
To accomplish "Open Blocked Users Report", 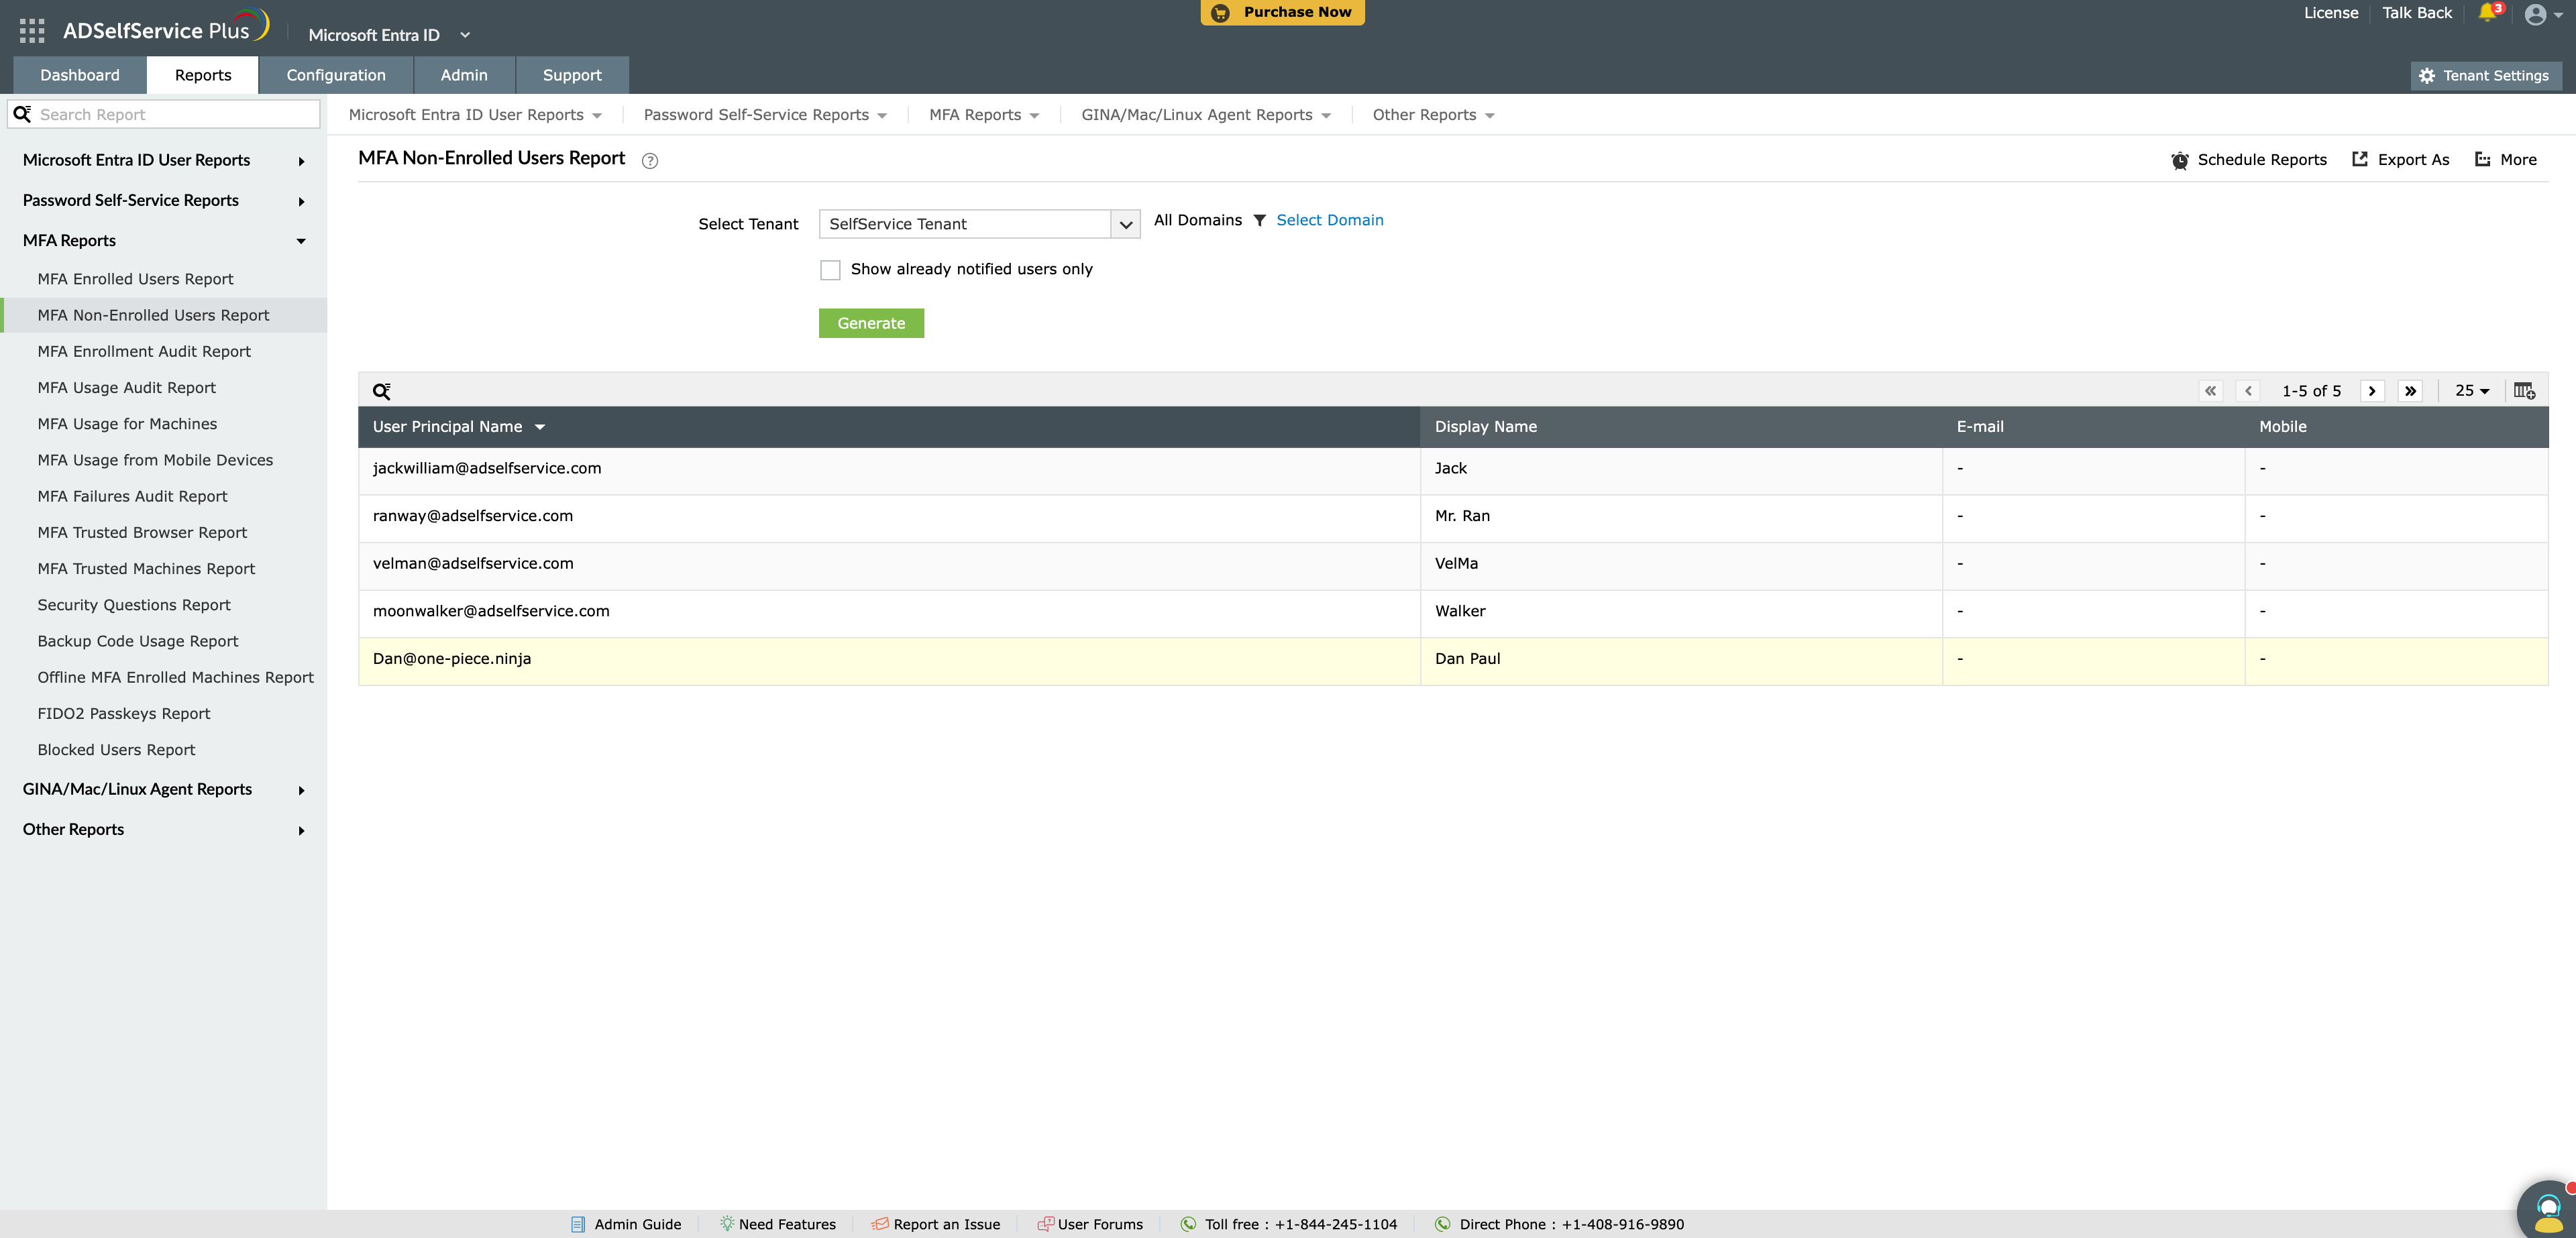I will click(x=116, y=750).
